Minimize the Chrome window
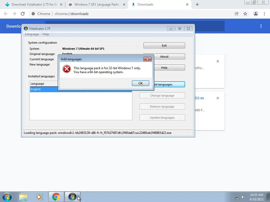Image resolution: width=270 pixels, height=202 pixels. pos(248,2)
